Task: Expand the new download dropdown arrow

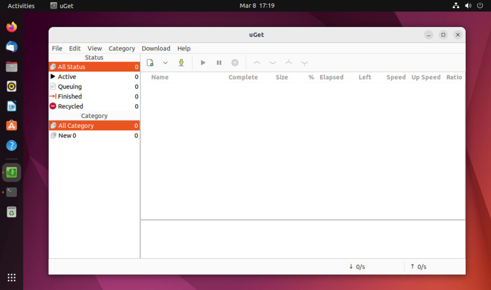Action: tap(165, 63)
